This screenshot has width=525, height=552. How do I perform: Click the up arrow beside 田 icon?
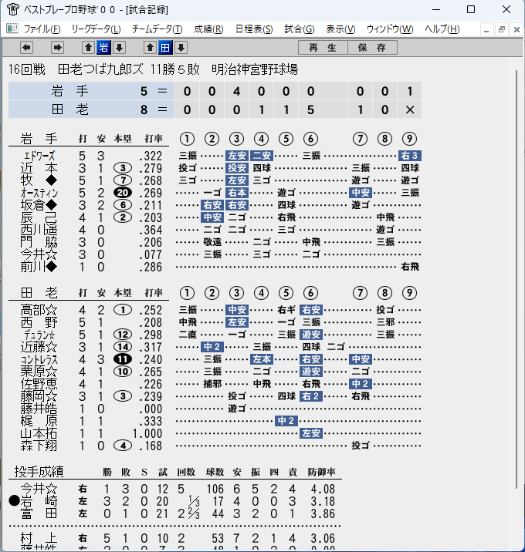[x=150, y=48]
